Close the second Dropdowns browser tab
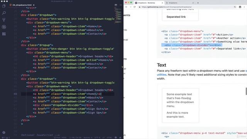The image size is (247, 139). click(x=193, y=3)
